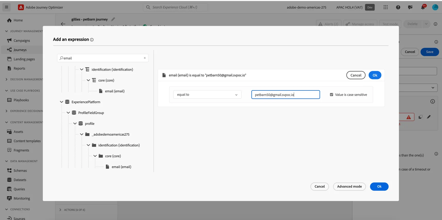Image resolution: width=442 pixels, height=220 pixels.
Task: Open the hamburger navigation menu
Action: [6, 7]
